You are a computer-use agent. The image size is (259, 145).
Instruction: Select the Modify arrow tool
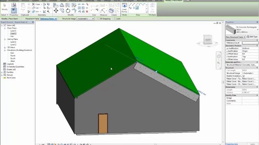pos(4,7)
